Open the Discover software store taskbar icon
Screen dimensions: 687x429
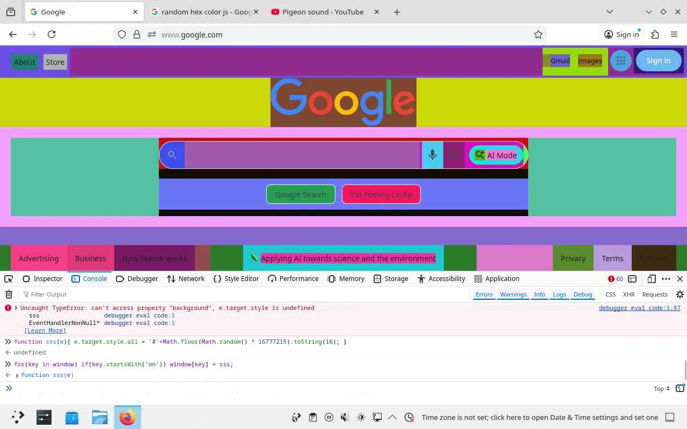pos(72,417)
